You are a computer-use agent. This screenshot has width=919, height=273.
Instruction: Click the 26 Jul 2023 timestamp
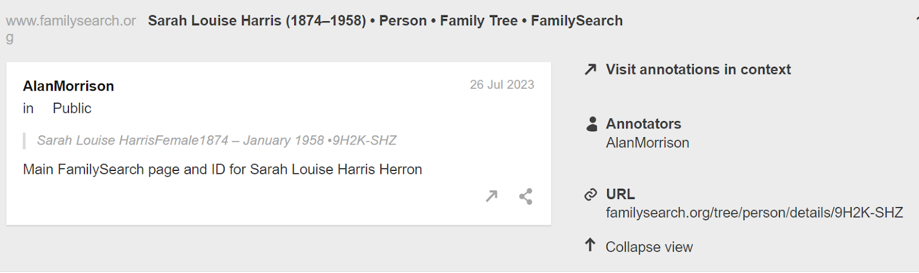(x=501, y=85)
